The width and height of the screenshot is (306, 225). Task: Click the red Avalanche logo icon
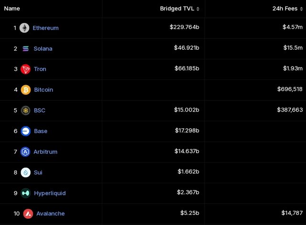28,214
